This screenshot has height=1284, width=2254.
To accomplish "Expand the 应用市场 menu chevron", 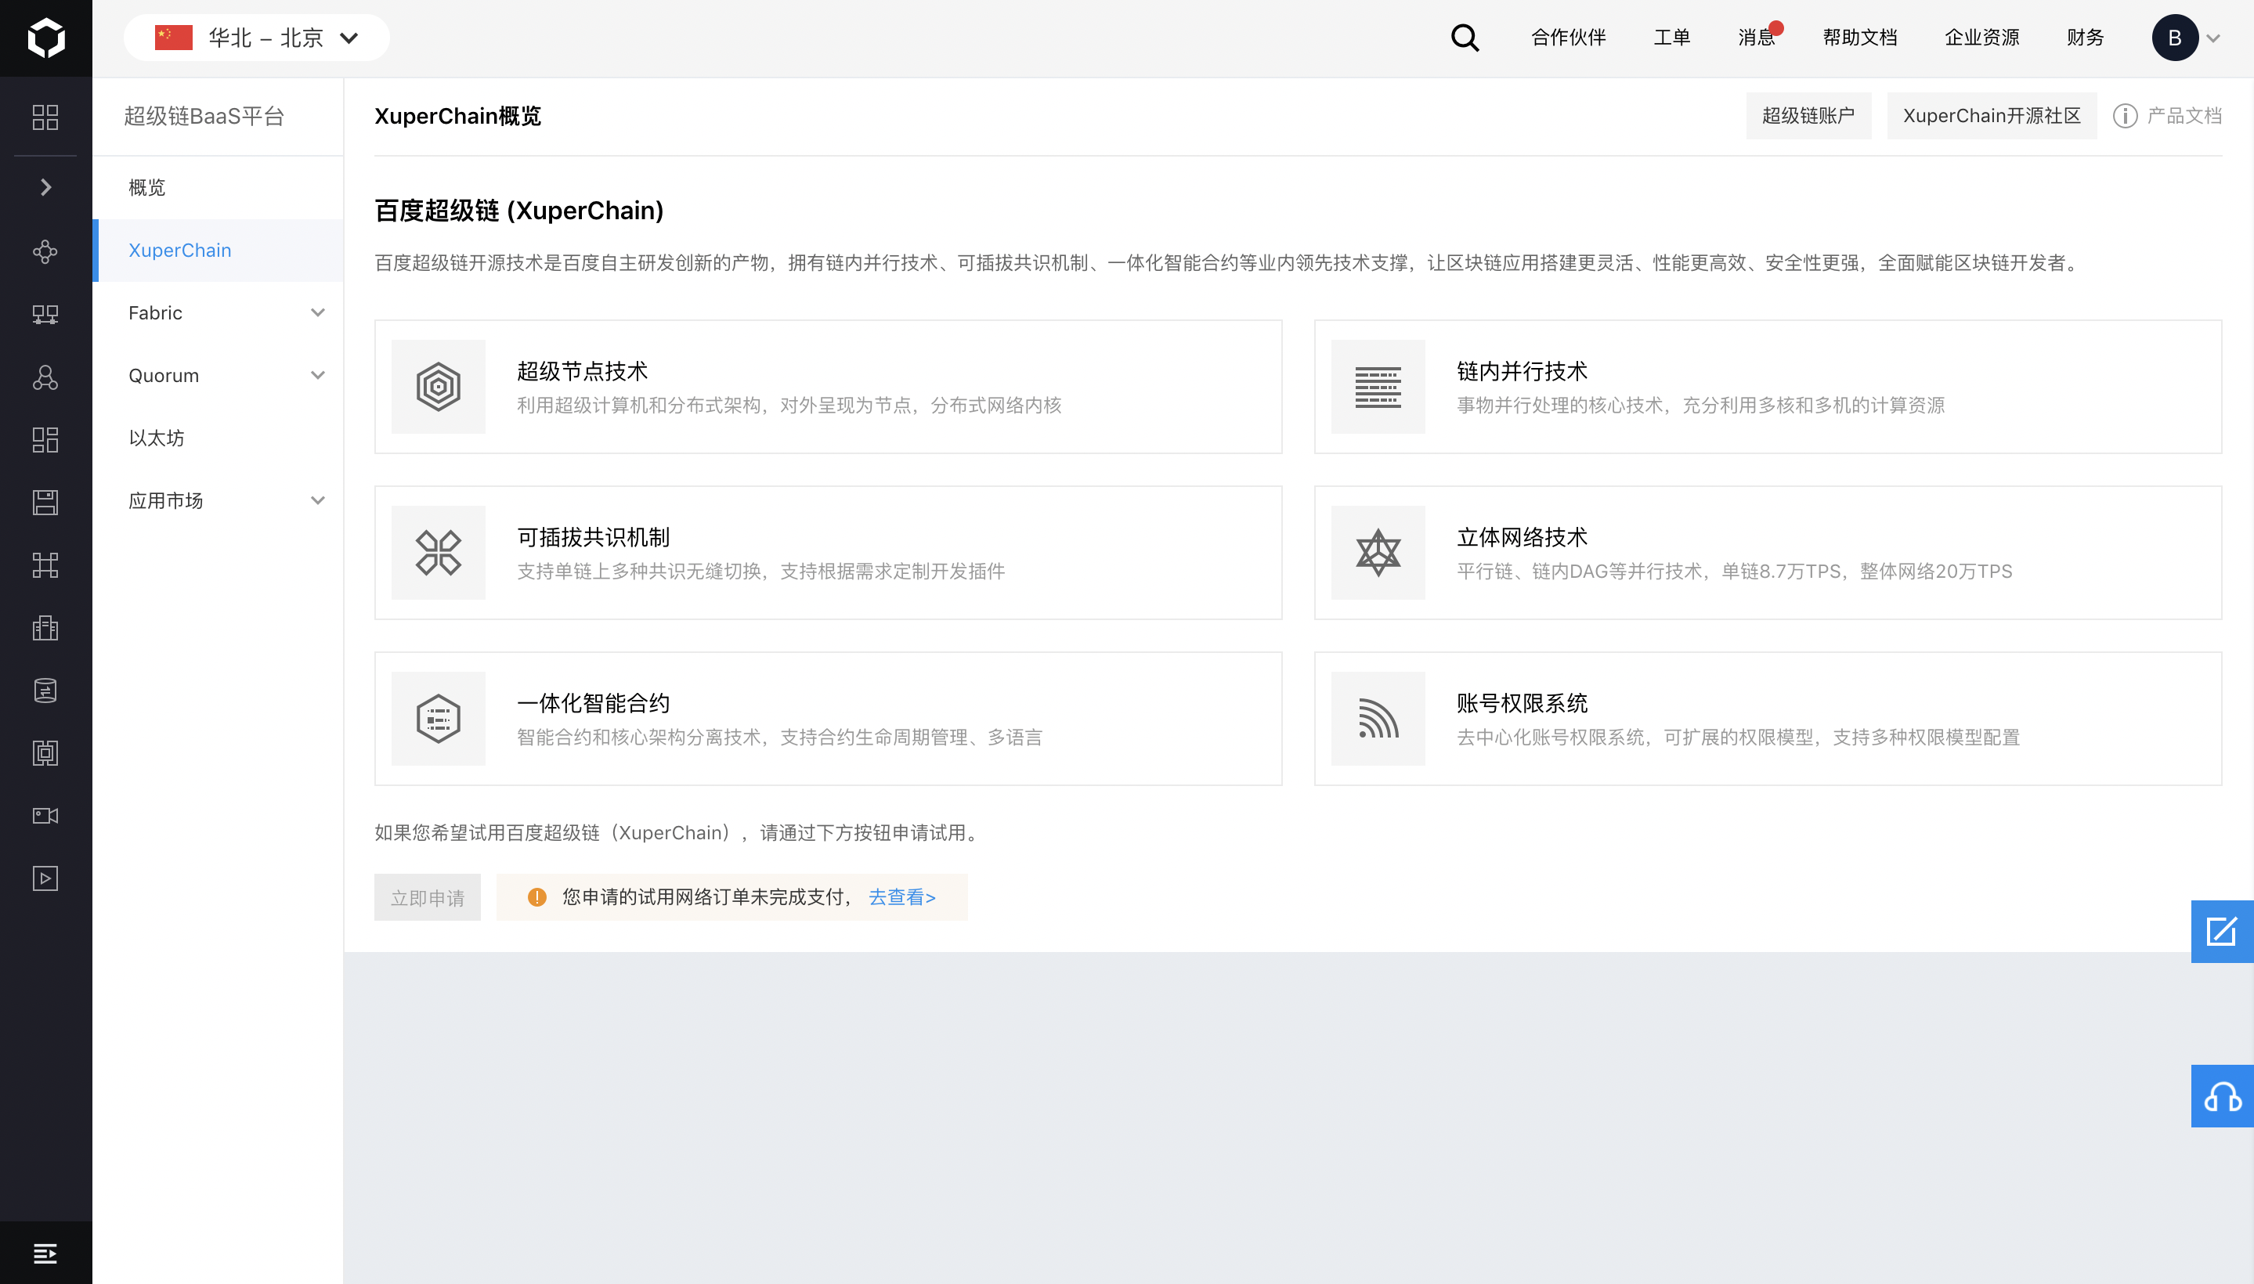I will coord(318,501).
